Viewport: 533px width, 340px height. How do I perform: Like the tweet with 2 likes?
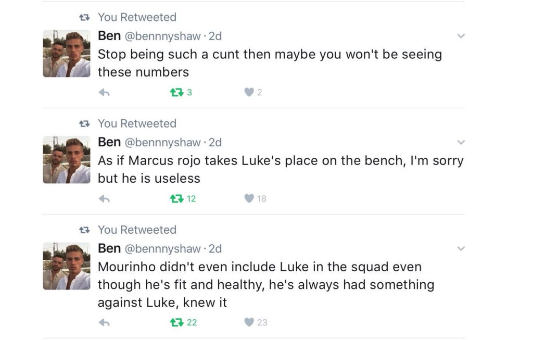pyautogui.click(x=249, y=93)
